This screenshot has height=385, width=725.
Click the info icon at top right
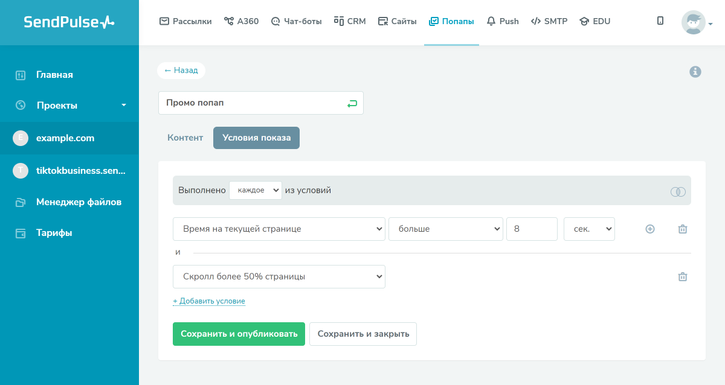coord(695,72)
